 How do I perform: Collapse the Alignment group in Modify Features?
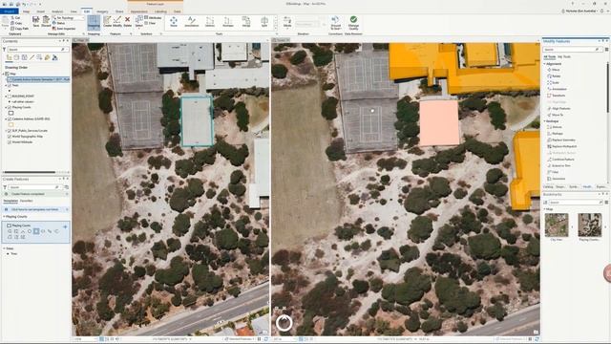pyautogui.click(x=545, y=64)
